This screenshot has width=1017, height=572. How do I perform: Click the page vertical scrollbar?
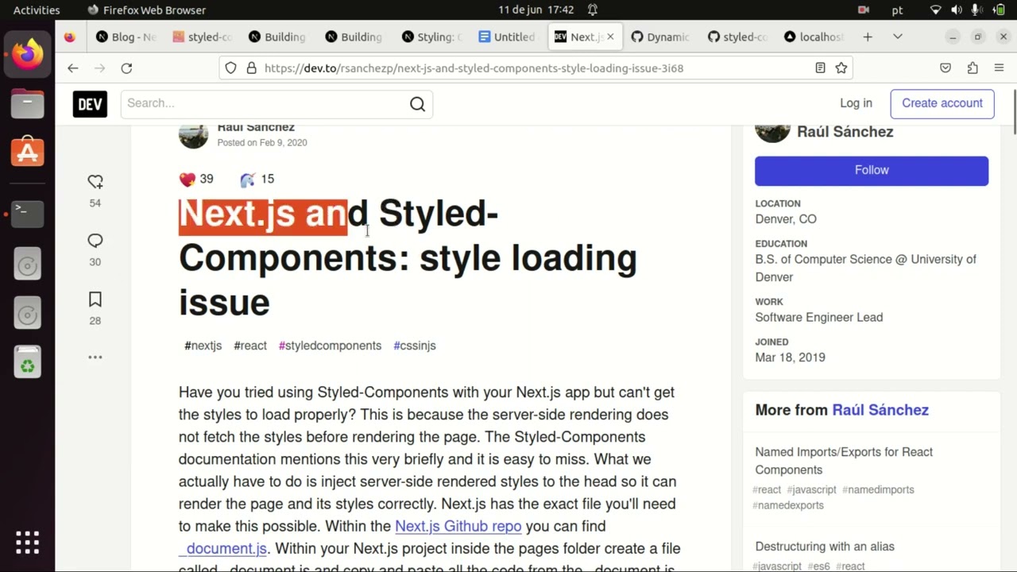tap(1014, 113)
